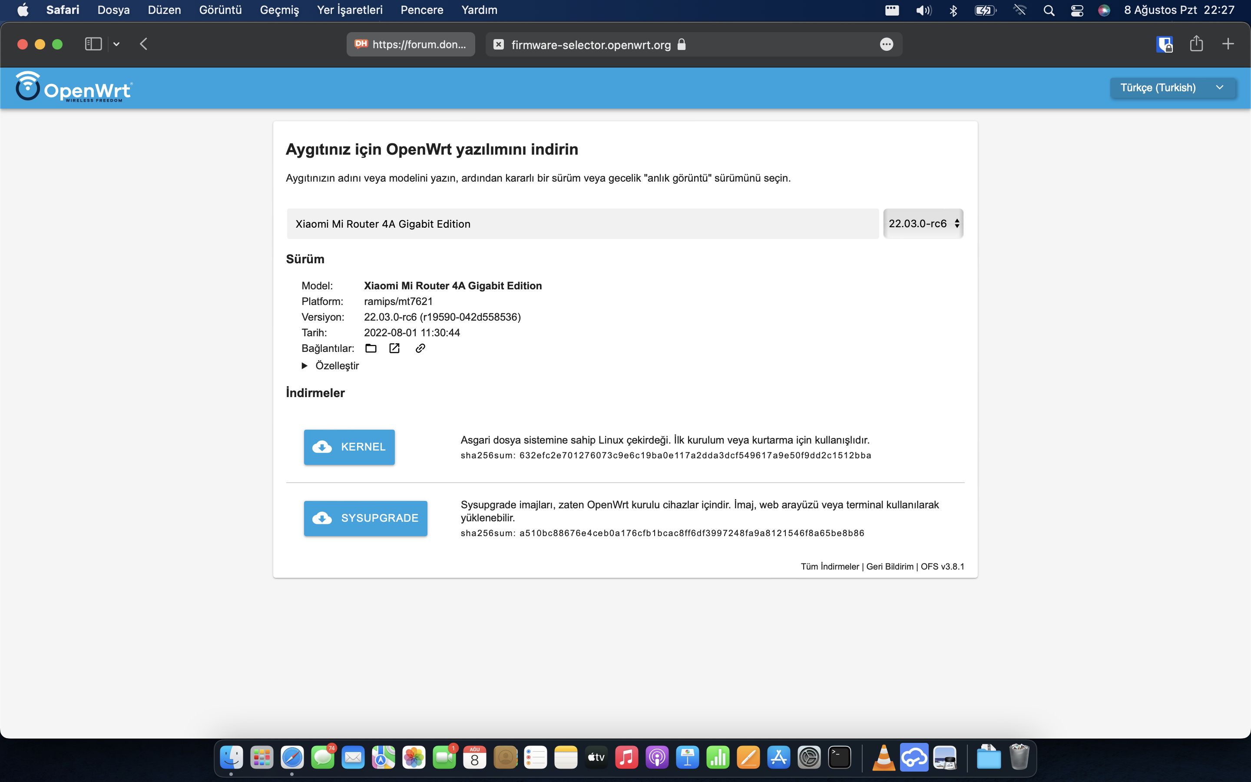Screen dimensions: 1251x782
Task: Open Photos from the Dock
Action: (414, 758)
